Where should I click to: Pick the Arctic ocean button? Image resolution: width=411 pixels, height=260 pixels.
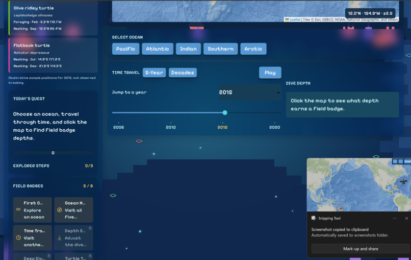[253, 49]
